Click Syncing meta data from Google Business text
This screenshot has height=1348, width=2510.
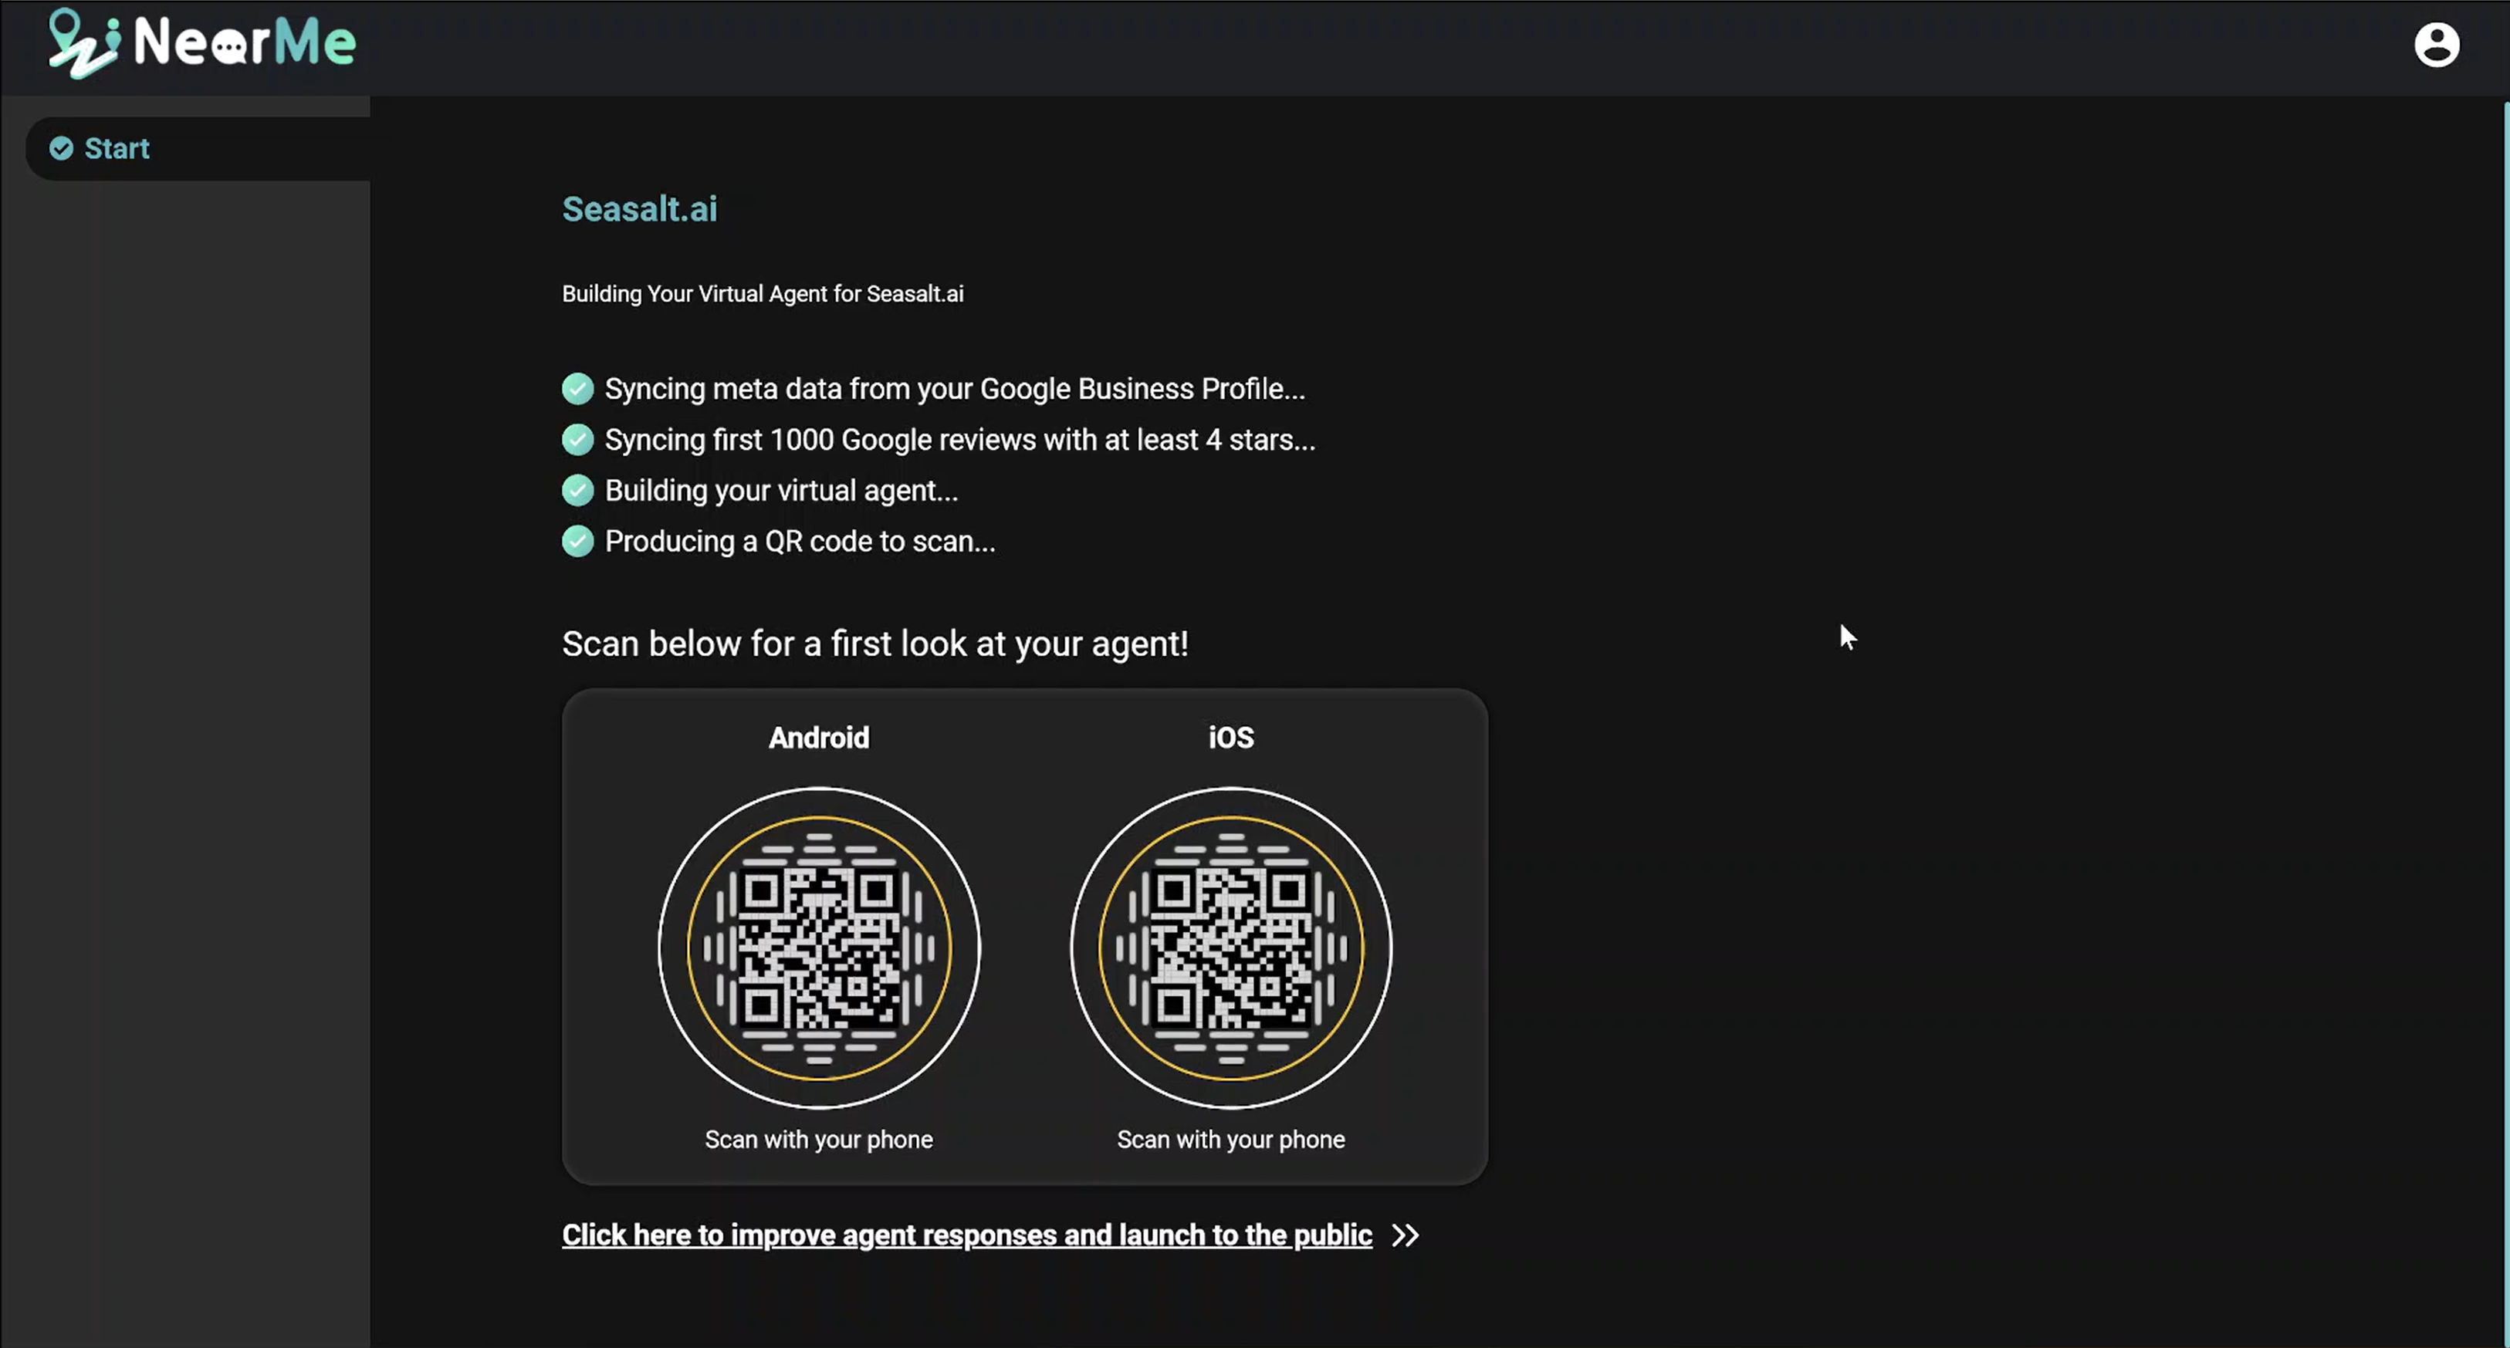point(954,389)
